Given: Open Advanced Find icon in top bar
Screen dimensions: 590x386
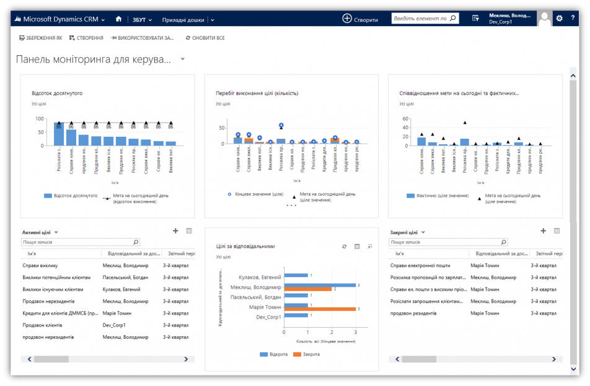Looking at the screenshot, I should 475,19.
